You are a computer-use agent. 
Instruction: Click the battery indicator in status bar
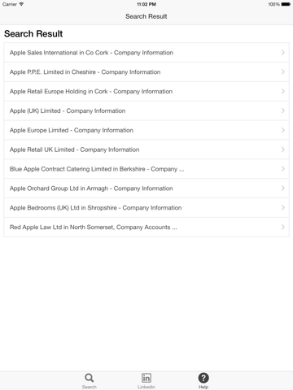click(286, 4)
